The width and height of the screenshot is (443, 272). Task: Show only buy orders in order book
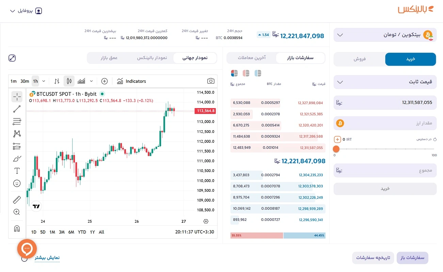click(258, 73)
